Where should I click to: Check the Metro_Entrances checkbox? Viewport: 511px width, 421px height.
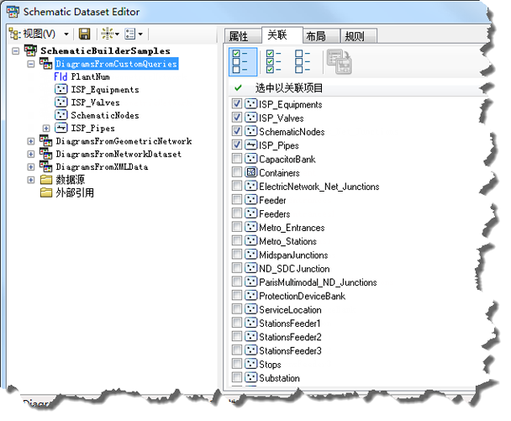pyautogui.click(x=237, y=227)
